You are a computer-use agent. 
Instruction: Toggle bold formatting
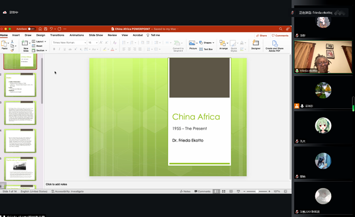coord(54,49)
